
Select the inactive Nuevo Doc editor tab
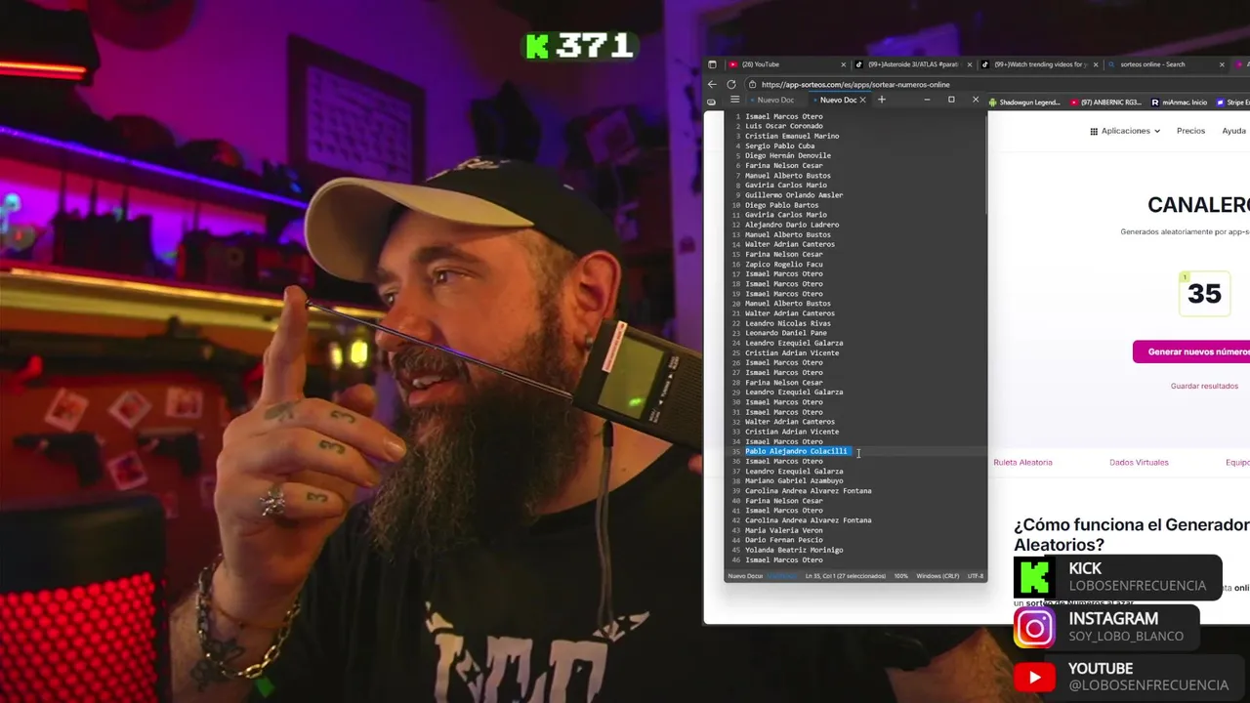(x=775, y=100)
